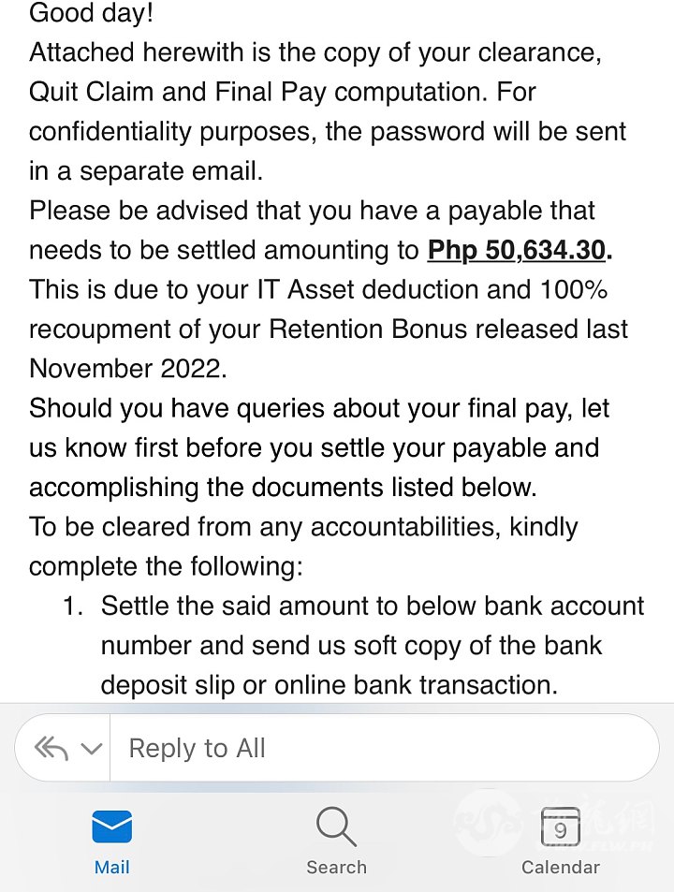Tap 'deposit slip or online bank transaction' line
This screenshot has height=892, width=674.
coord(330,685)
